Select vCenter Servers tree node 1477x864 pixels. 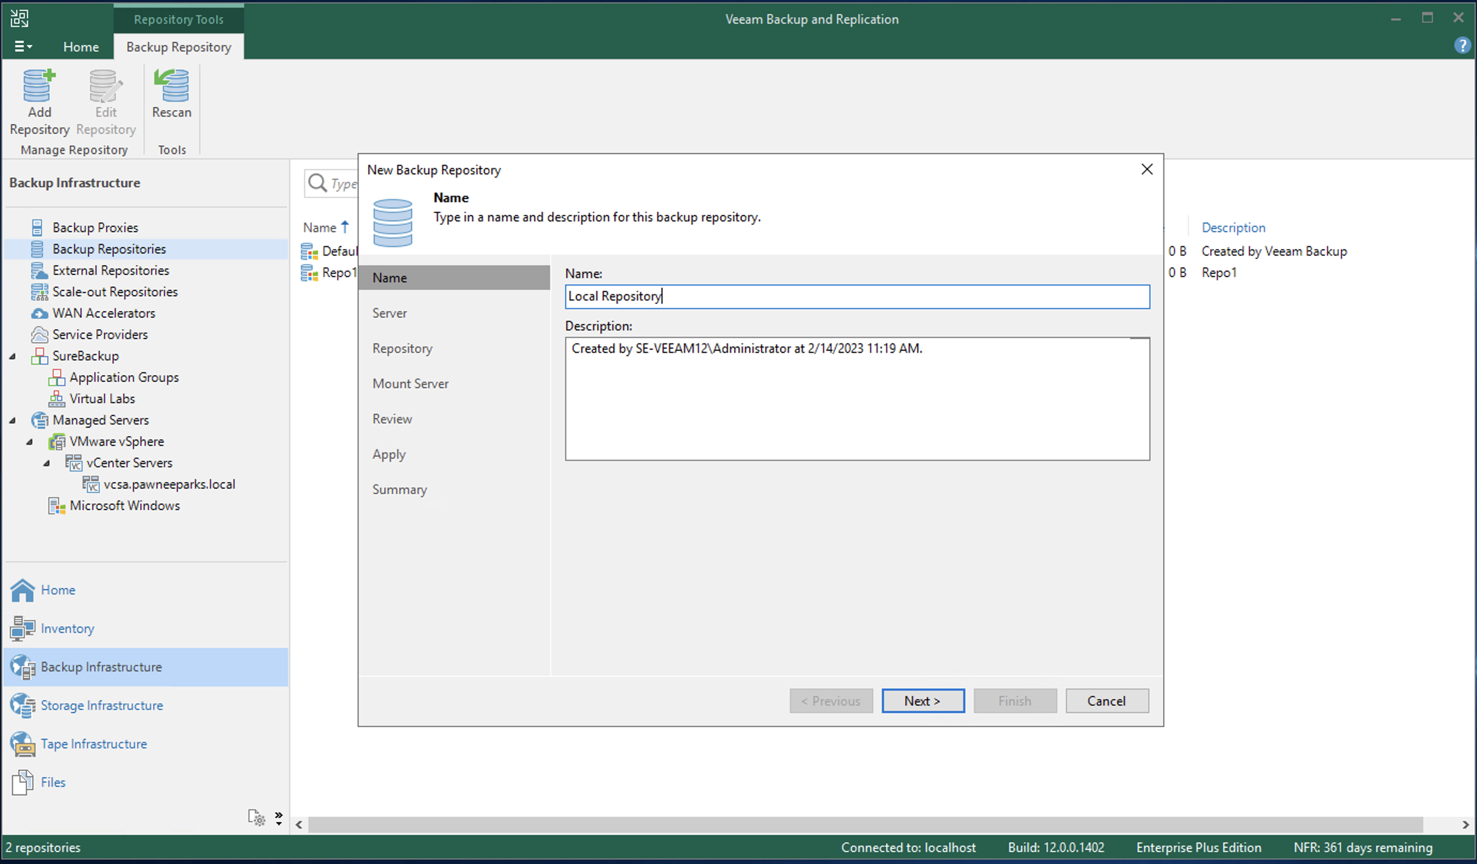tap(130, 463)
